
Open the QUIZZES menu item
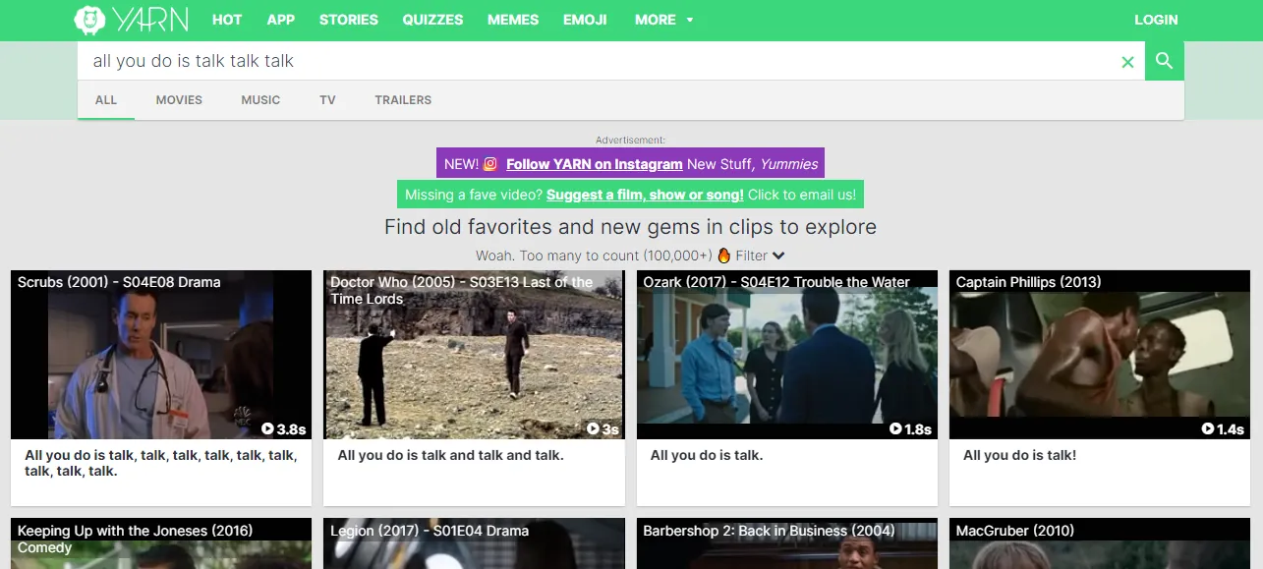click(432, 20)
